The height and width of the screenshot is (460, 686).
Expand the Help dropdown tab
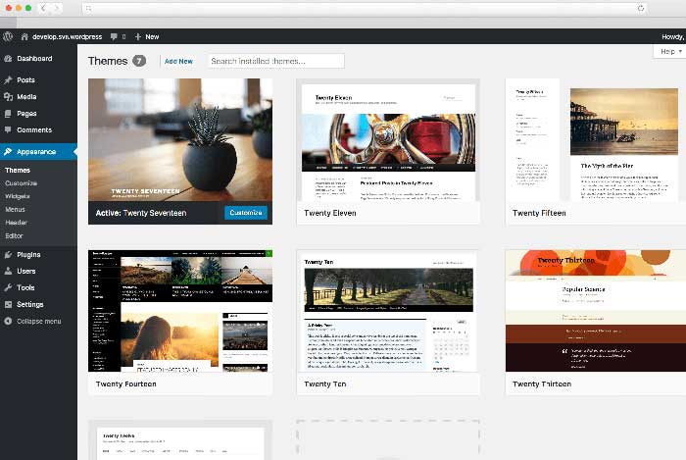[x=669, y=51]
